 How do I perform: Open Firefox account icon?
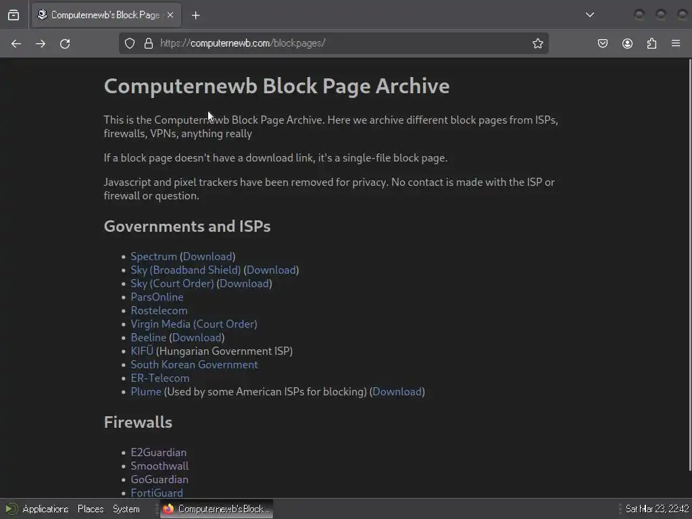tap(627, 43)
